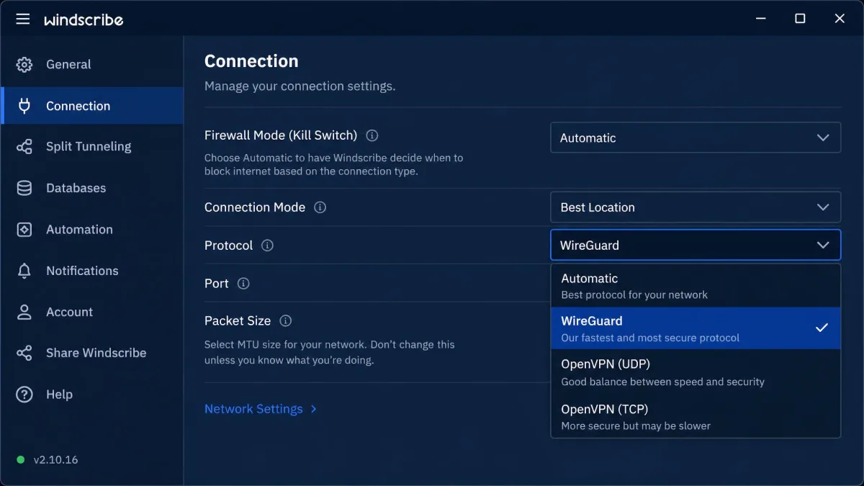Maximize the Windscribe window
The height and width of the screenshot is (486, 864).
800,19
